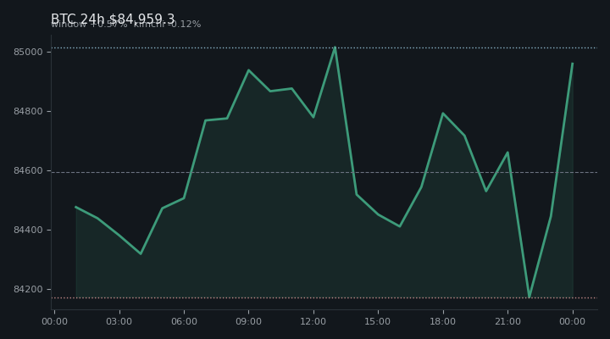The width and height of the screenshot is (610, 339).
Task: Click the 85000 y-axis label
Action: 26,53
